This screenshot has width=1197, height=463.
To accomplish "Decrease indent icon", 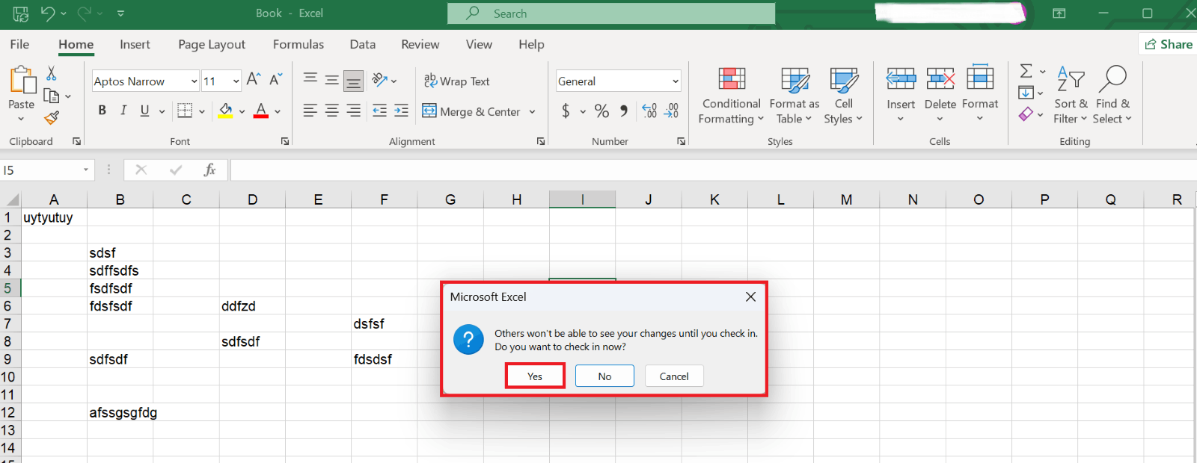I will click(380, 111).
